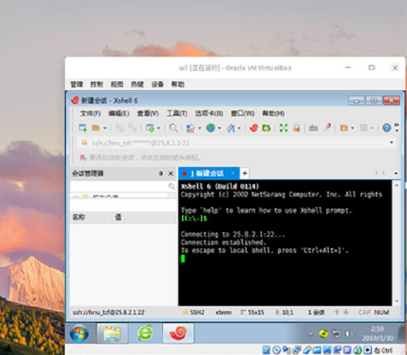407x355 pixels.
Task: Click the New Session toolbar icon
Action: click(83, 128)
